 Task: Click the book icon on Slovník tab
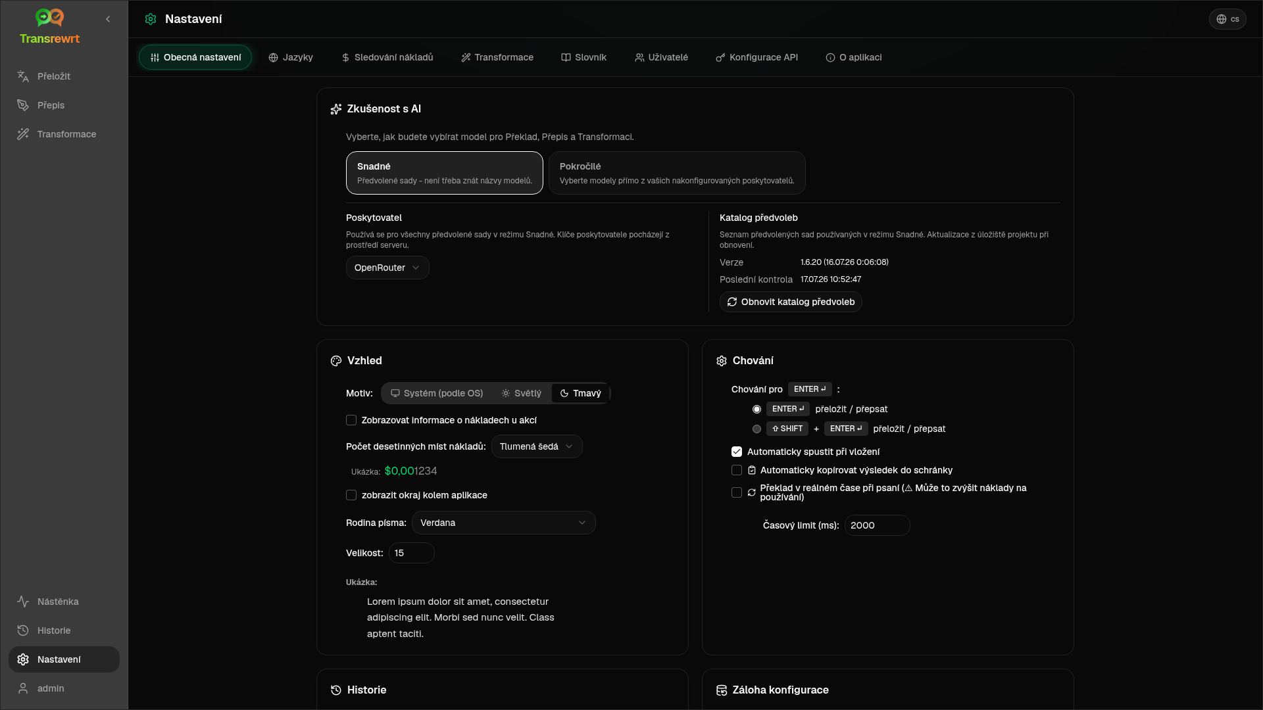[566, 58]
